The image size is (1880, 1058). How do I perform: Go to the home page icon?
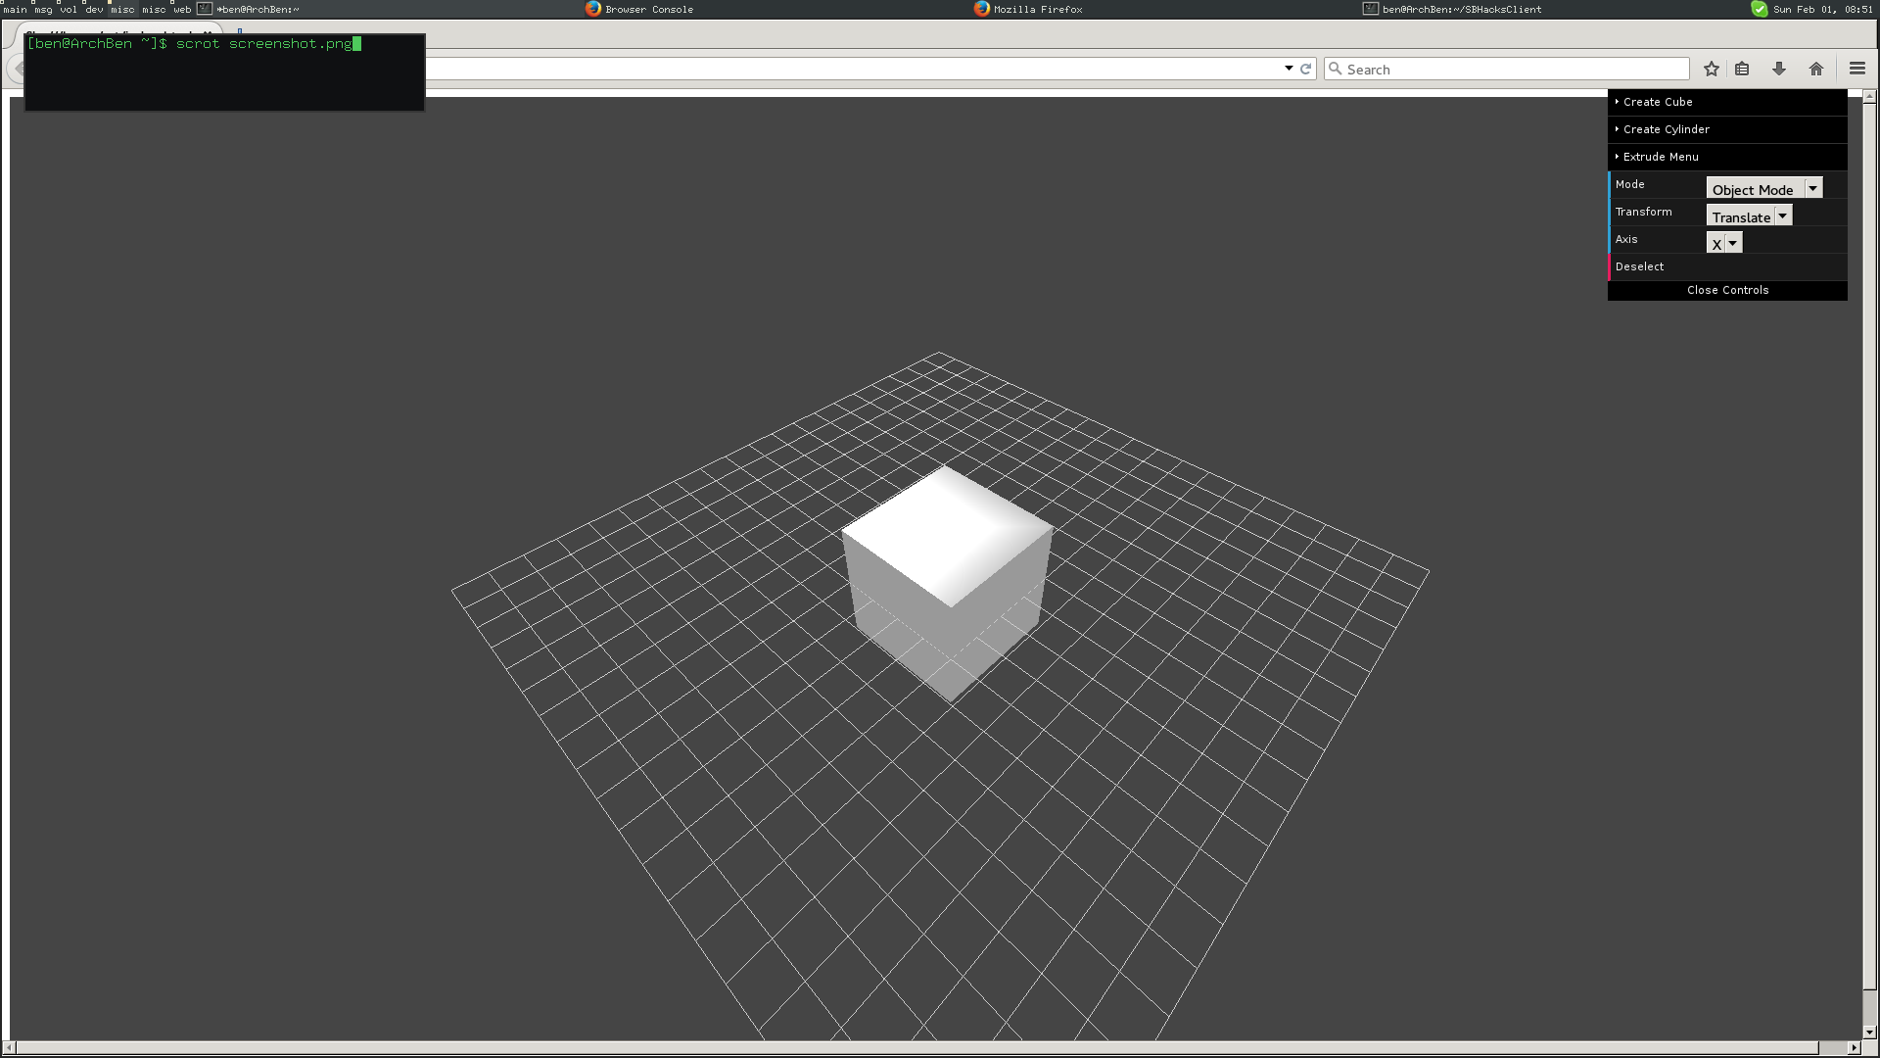1816,69
